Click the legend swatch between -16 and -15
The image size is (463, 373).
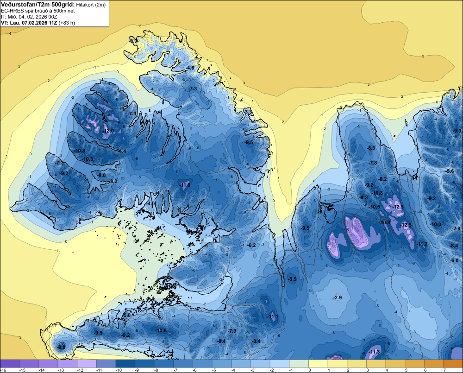(x=10, y=364)
